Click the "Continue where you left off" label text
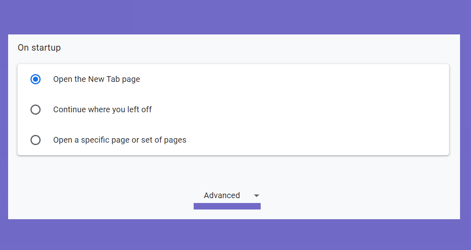The width and height of the screenshot is (471, 250). pyautogui.click(x=102, y=109)
